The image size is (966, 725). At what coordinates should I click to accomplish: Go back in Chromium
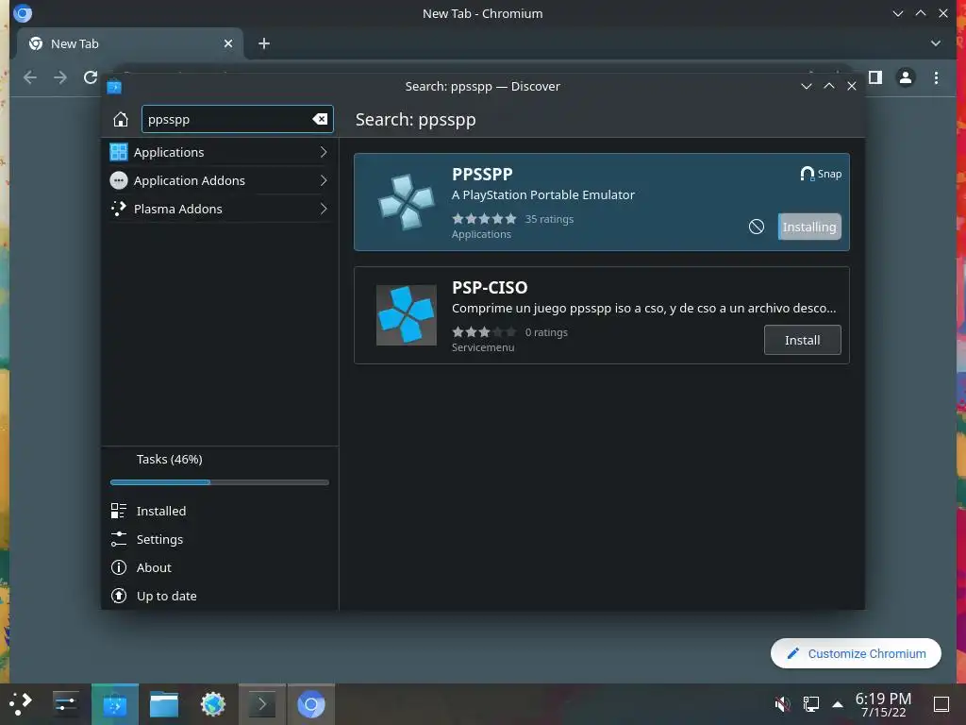point(29,77)
